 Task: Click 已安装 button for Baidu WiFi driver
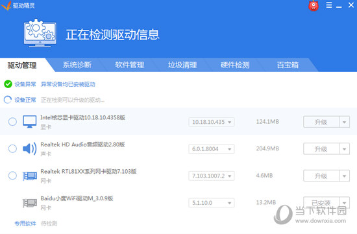[x=321, y=203]
